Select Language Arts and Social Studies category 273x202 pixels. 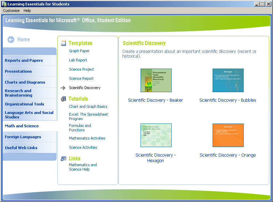[30, 115]
